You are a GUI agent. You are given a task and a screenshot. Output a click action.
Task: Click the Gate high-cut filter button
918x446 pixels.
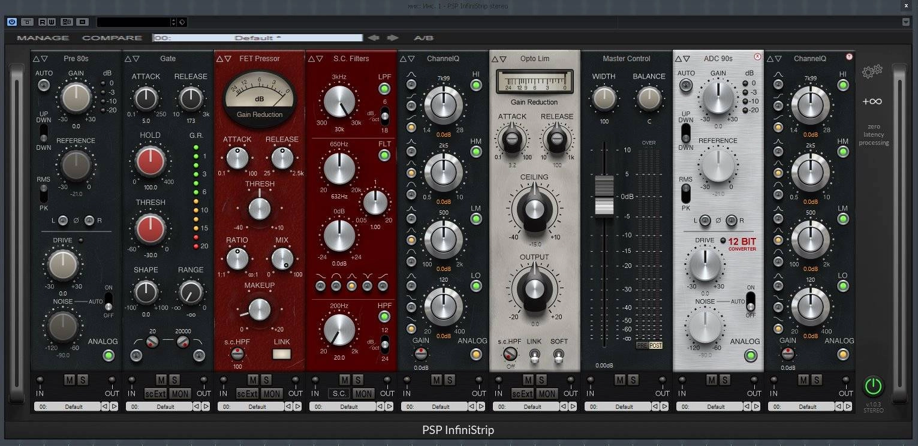tap(198, 355)
